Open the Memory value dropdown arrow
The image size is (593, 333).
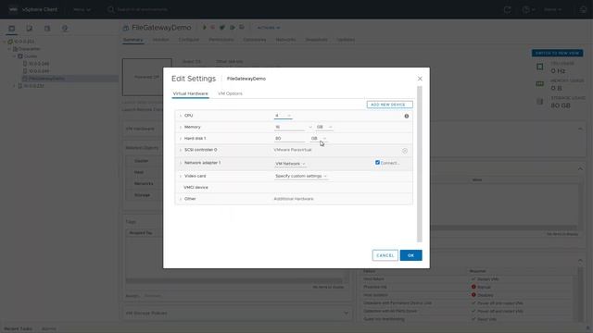tap(310, 128)
